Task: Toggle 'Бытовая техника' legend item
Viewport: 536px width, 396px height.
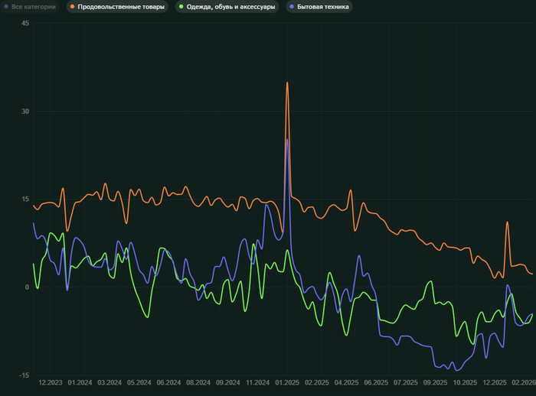Action: click(x=322, y=7)
